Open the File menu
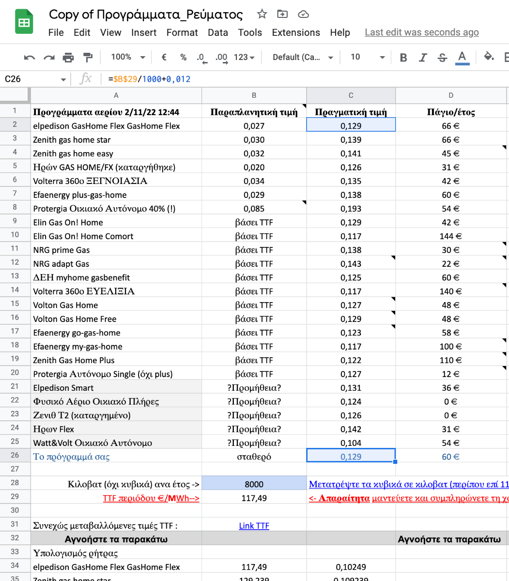 coord(56,32)
